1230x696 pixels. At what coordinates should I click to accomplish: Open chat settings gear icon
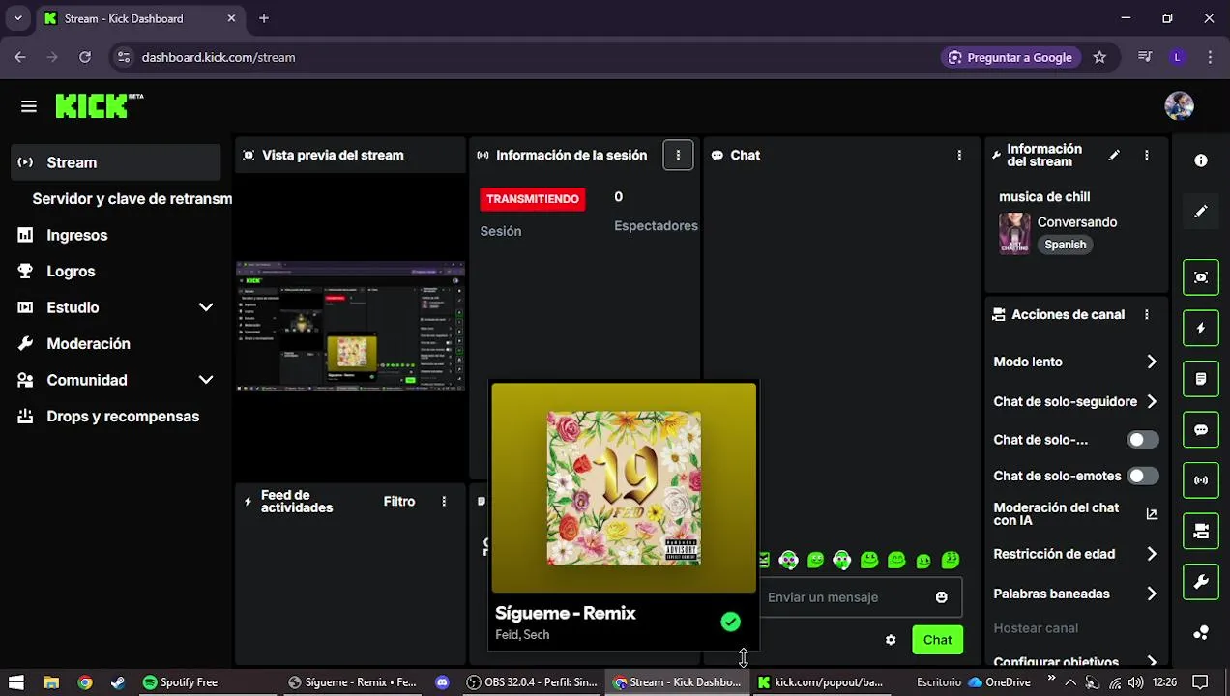point(891,640)
